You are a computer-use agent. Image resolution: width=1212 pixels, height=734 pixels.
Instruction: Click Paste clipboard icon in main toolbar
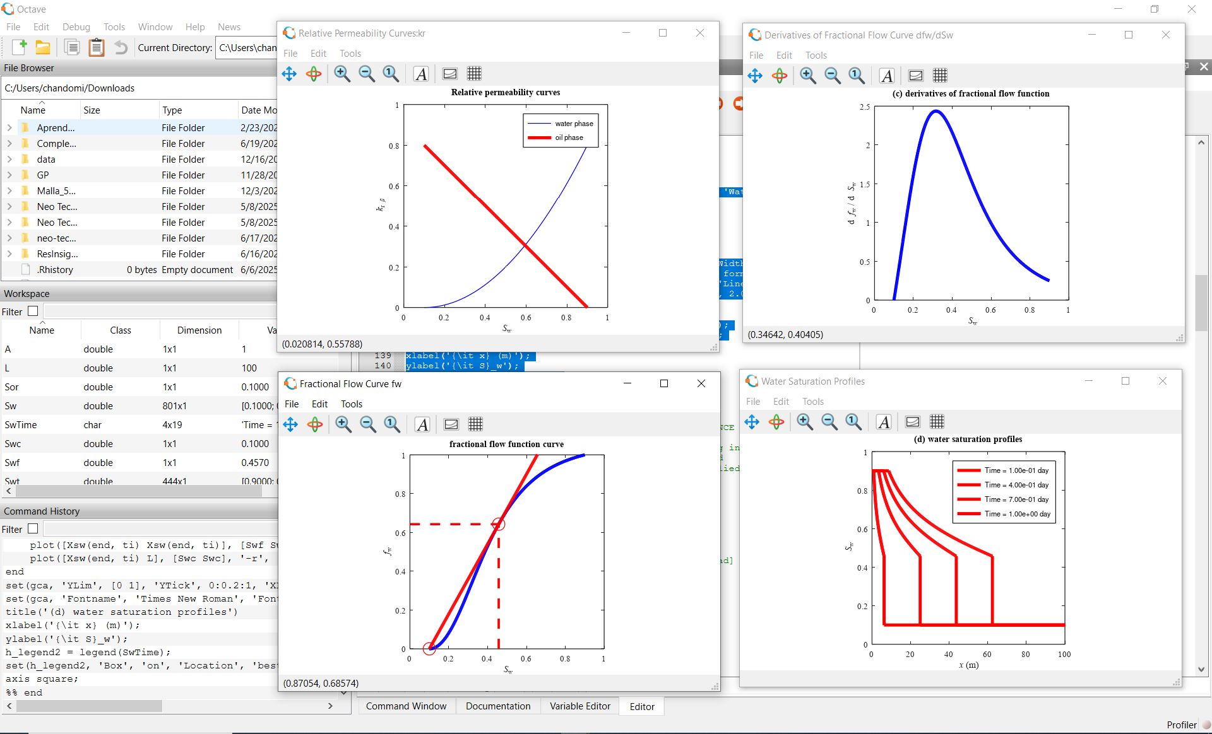point(97,47)
